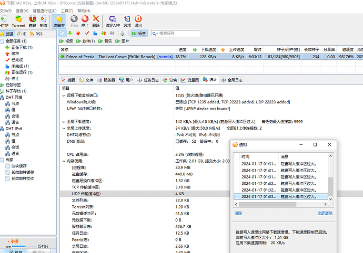Click the HTTP download toolbar icon
The image size is (363, 253).
4,21
